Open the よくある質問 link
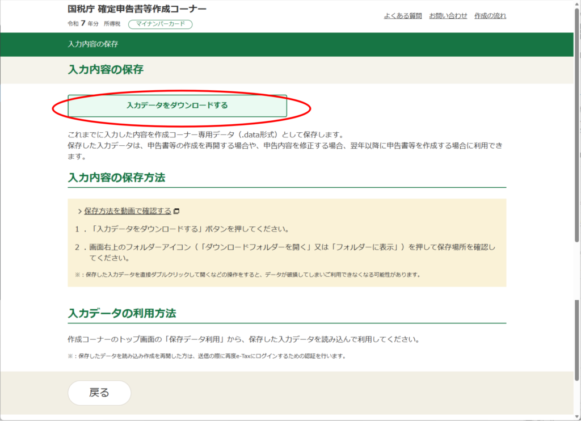The width and height of the screenshot is (581, 421). 402,16
